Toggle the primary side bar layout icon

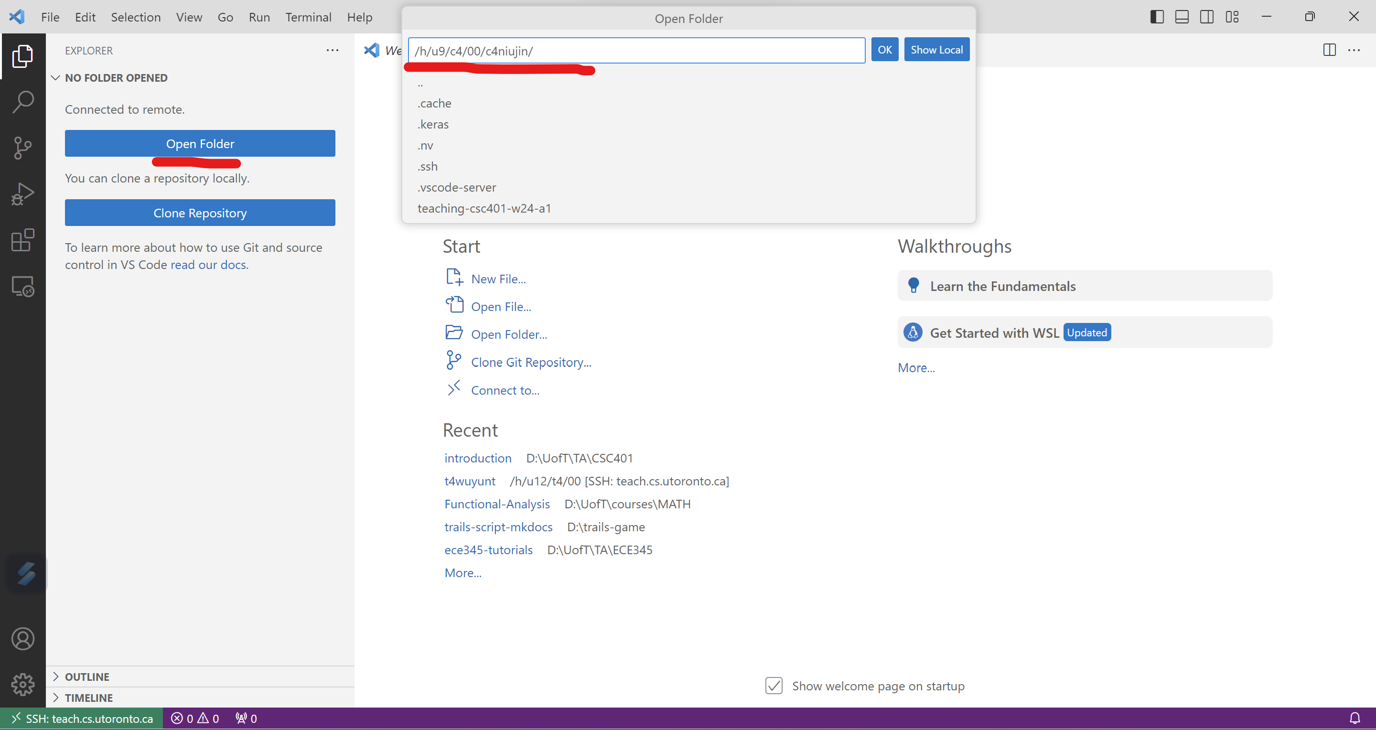tap(1157, 17)
